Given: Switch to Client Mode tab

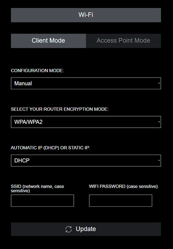Looking at the screenshot, I should pos(49,41).
